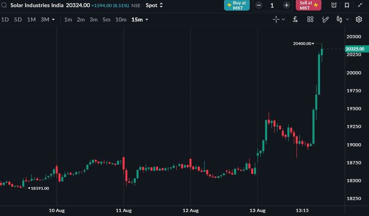The height and width of the screenshot is (216, 369).
Task: Click the Buy at MKT button
Action: click(237, 5)
